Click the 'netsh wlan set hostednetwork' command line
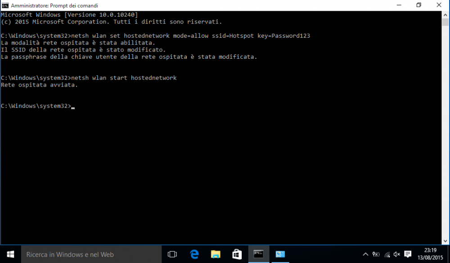This screenshot has height=263, width=450. coord(156,36)
